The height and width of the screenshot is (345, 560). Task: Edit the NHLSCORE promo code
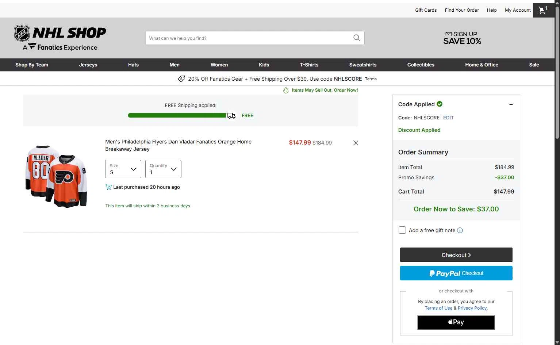click(x=448, y=118)
